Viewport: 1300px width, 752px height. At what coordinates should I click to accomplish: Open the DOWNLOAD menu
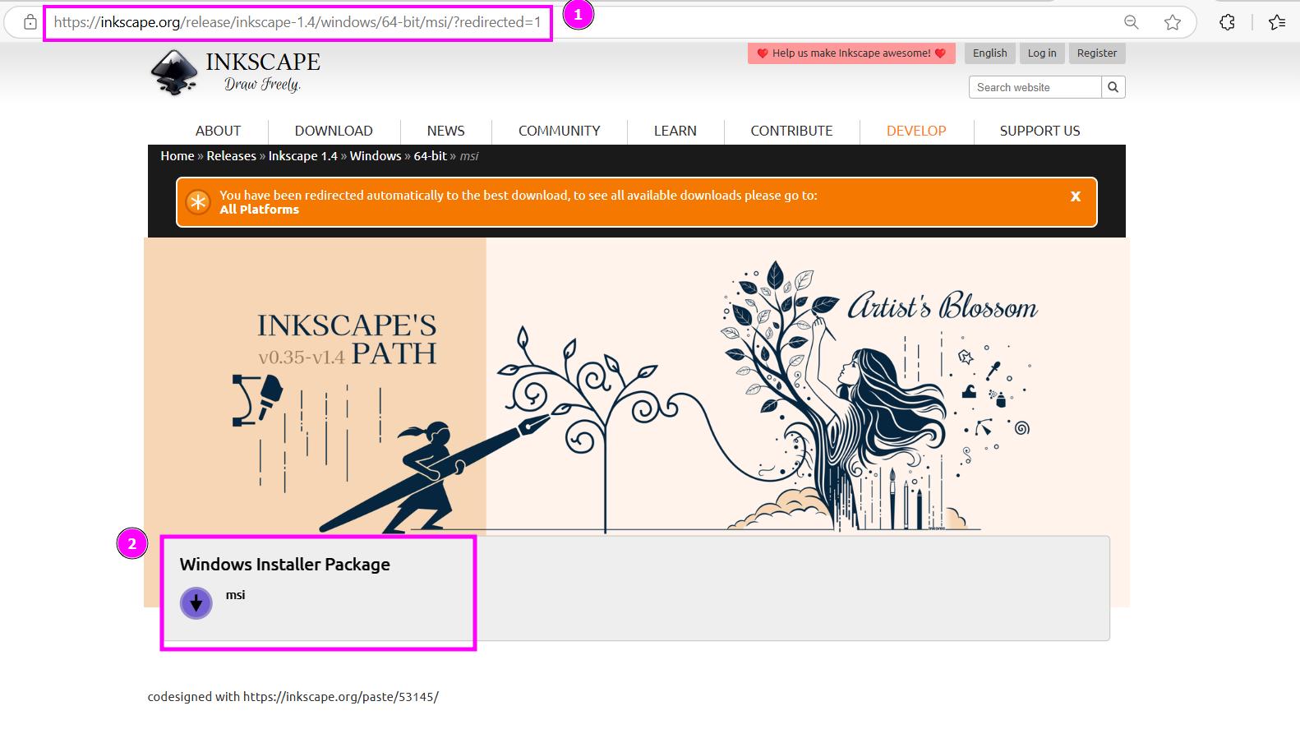pos(334,131)
